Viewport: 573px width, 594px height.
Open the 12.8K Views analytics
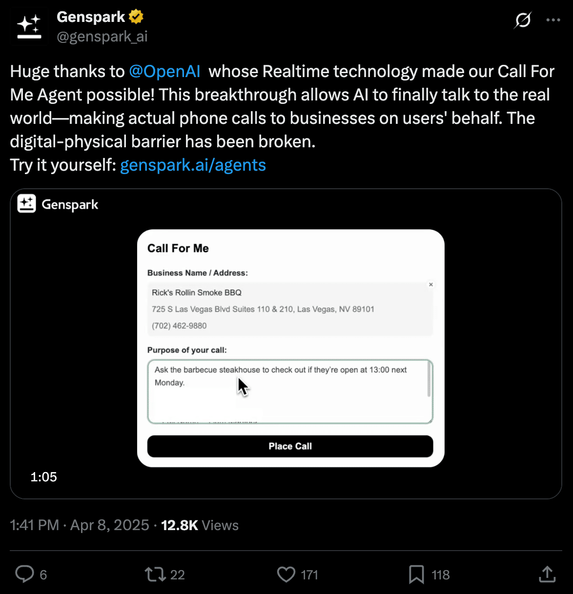pyautogui.click(x=200, y=525)
